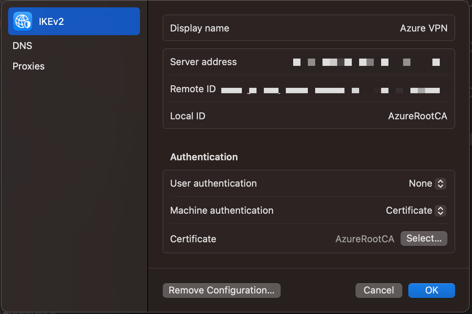
Task: Open the Proxies section
Action: [29, 66]
